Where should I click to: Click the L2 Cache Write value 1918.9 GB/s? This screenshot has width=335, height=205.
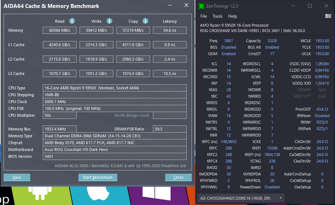[96, 59]
